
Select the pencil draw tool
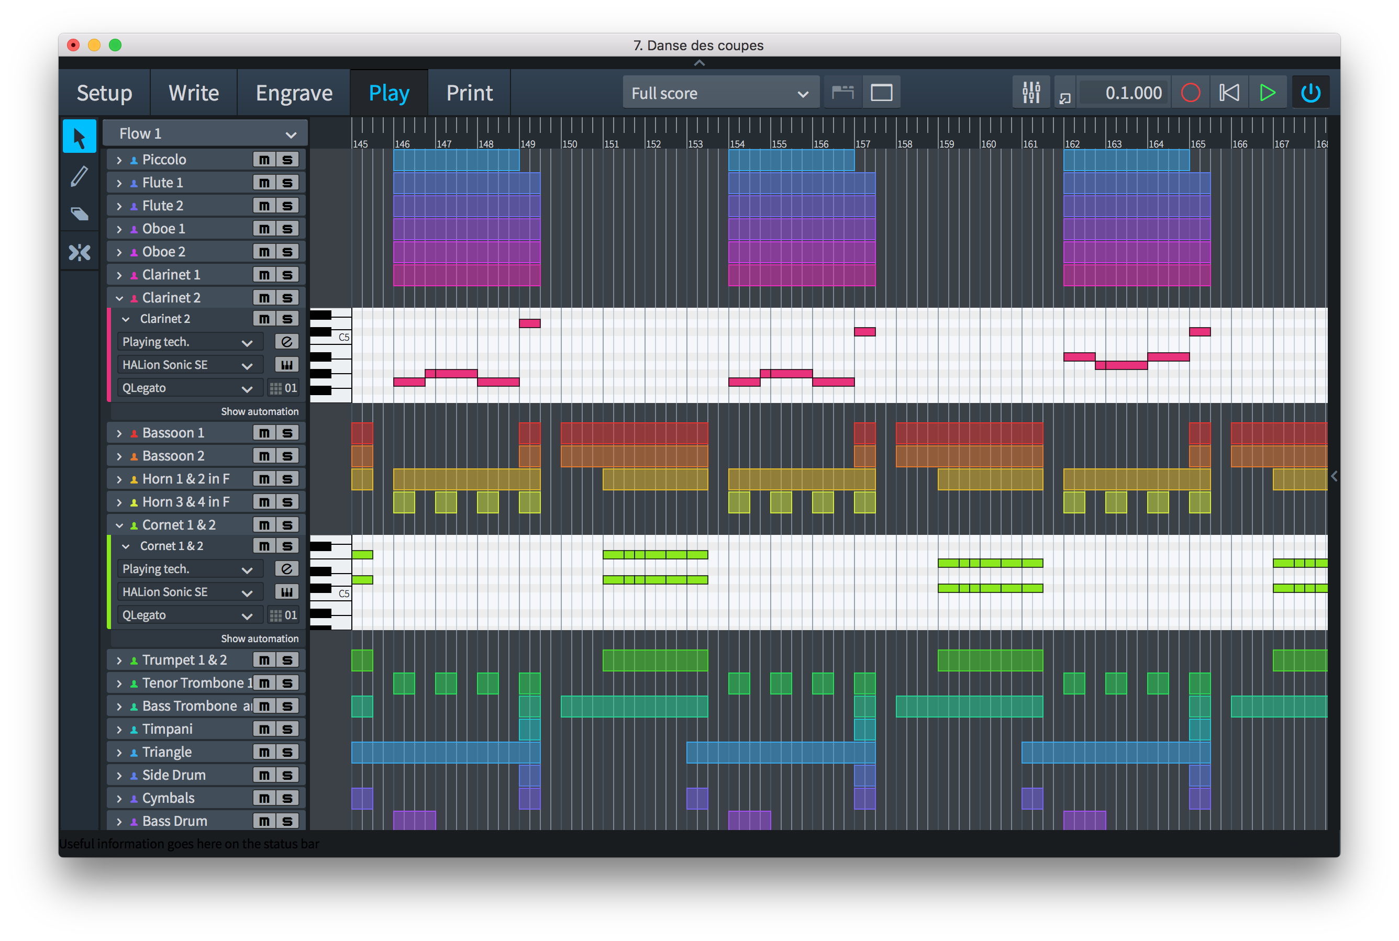pyautogui.click(x=79, y=176)
